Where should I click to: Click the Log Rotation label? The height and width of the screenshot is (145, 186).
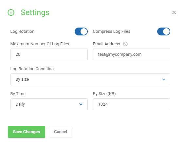pos(22,31)
